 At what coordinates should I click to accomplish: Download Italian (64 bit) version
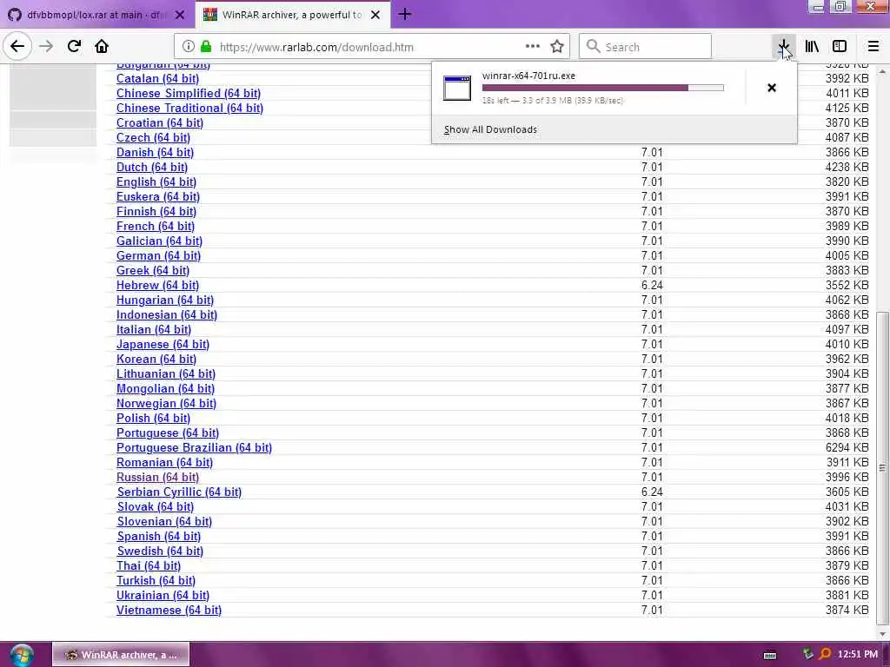[154, 329]
